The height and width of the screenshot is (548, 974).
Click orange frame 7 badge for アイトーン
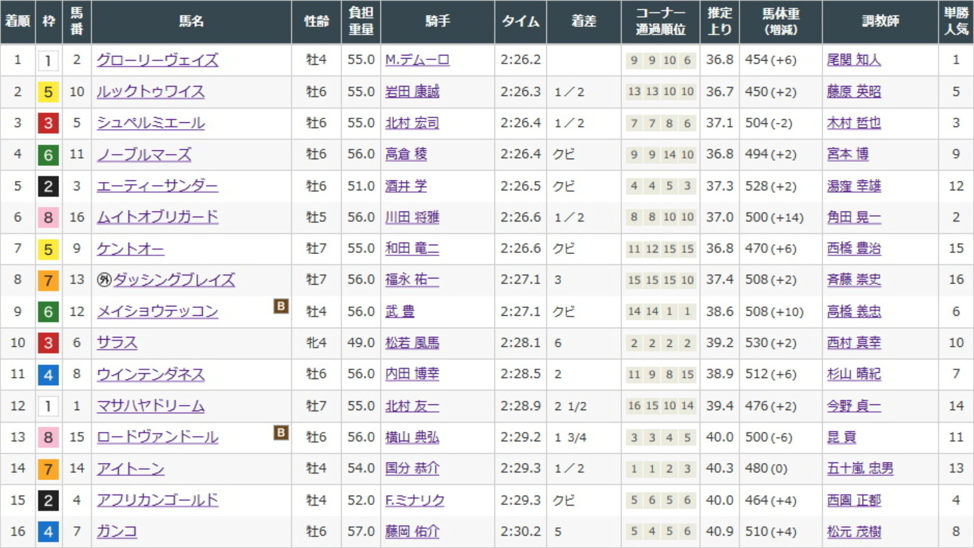point(48,469)
